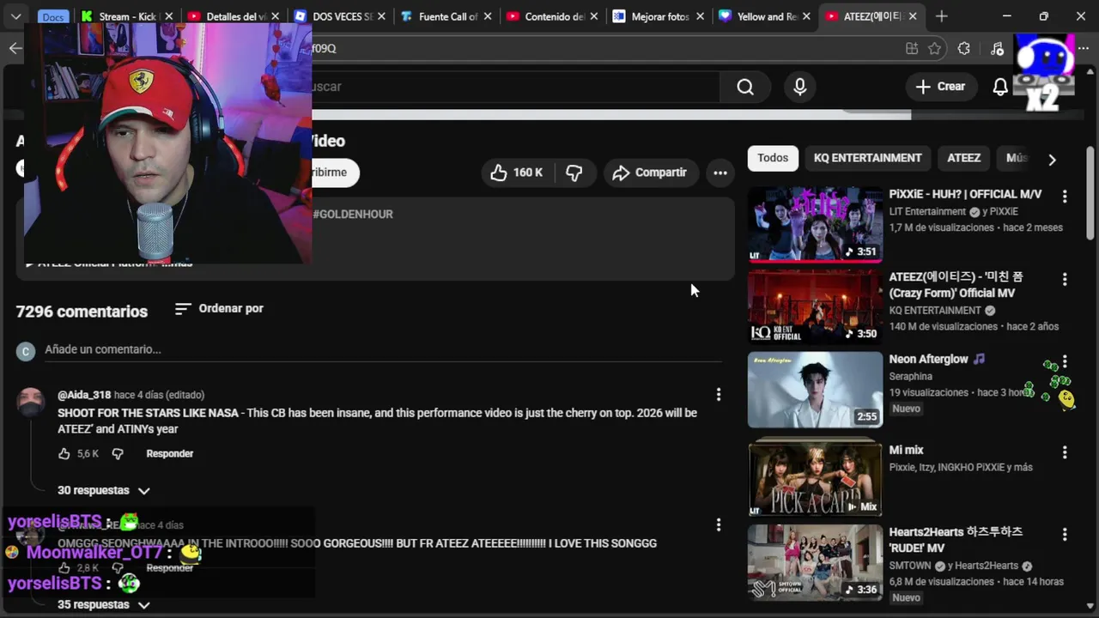Screen dimensions: 1099x618
Task: Click the Añade un comentario field
Action: [383, 349]
